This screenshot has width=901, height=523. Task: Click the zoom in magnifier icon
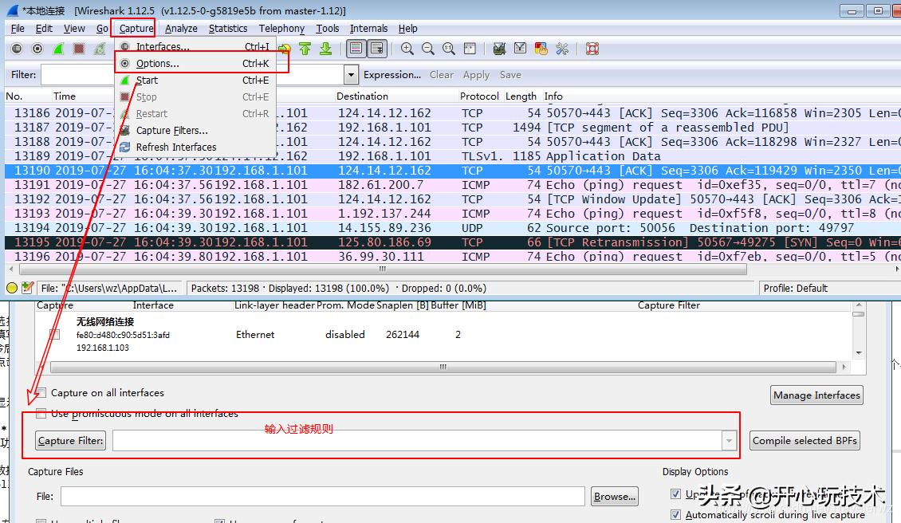407,49
